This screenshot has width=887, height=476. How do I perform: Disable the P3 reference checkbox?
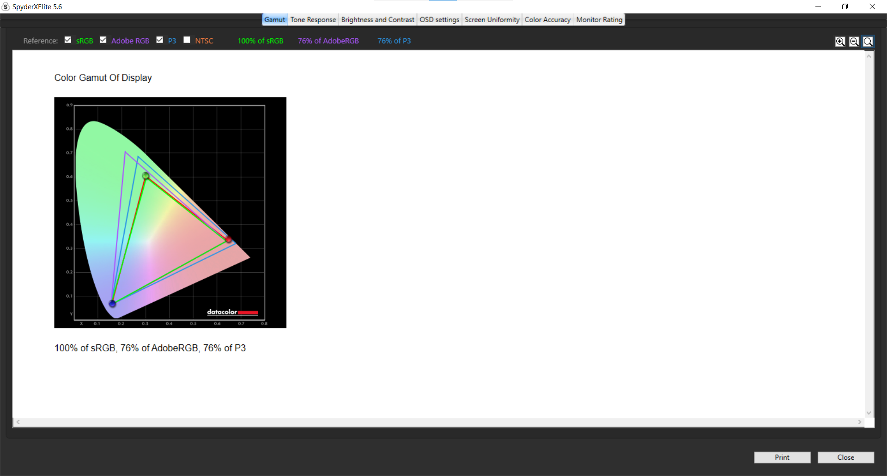coord(160,40)
